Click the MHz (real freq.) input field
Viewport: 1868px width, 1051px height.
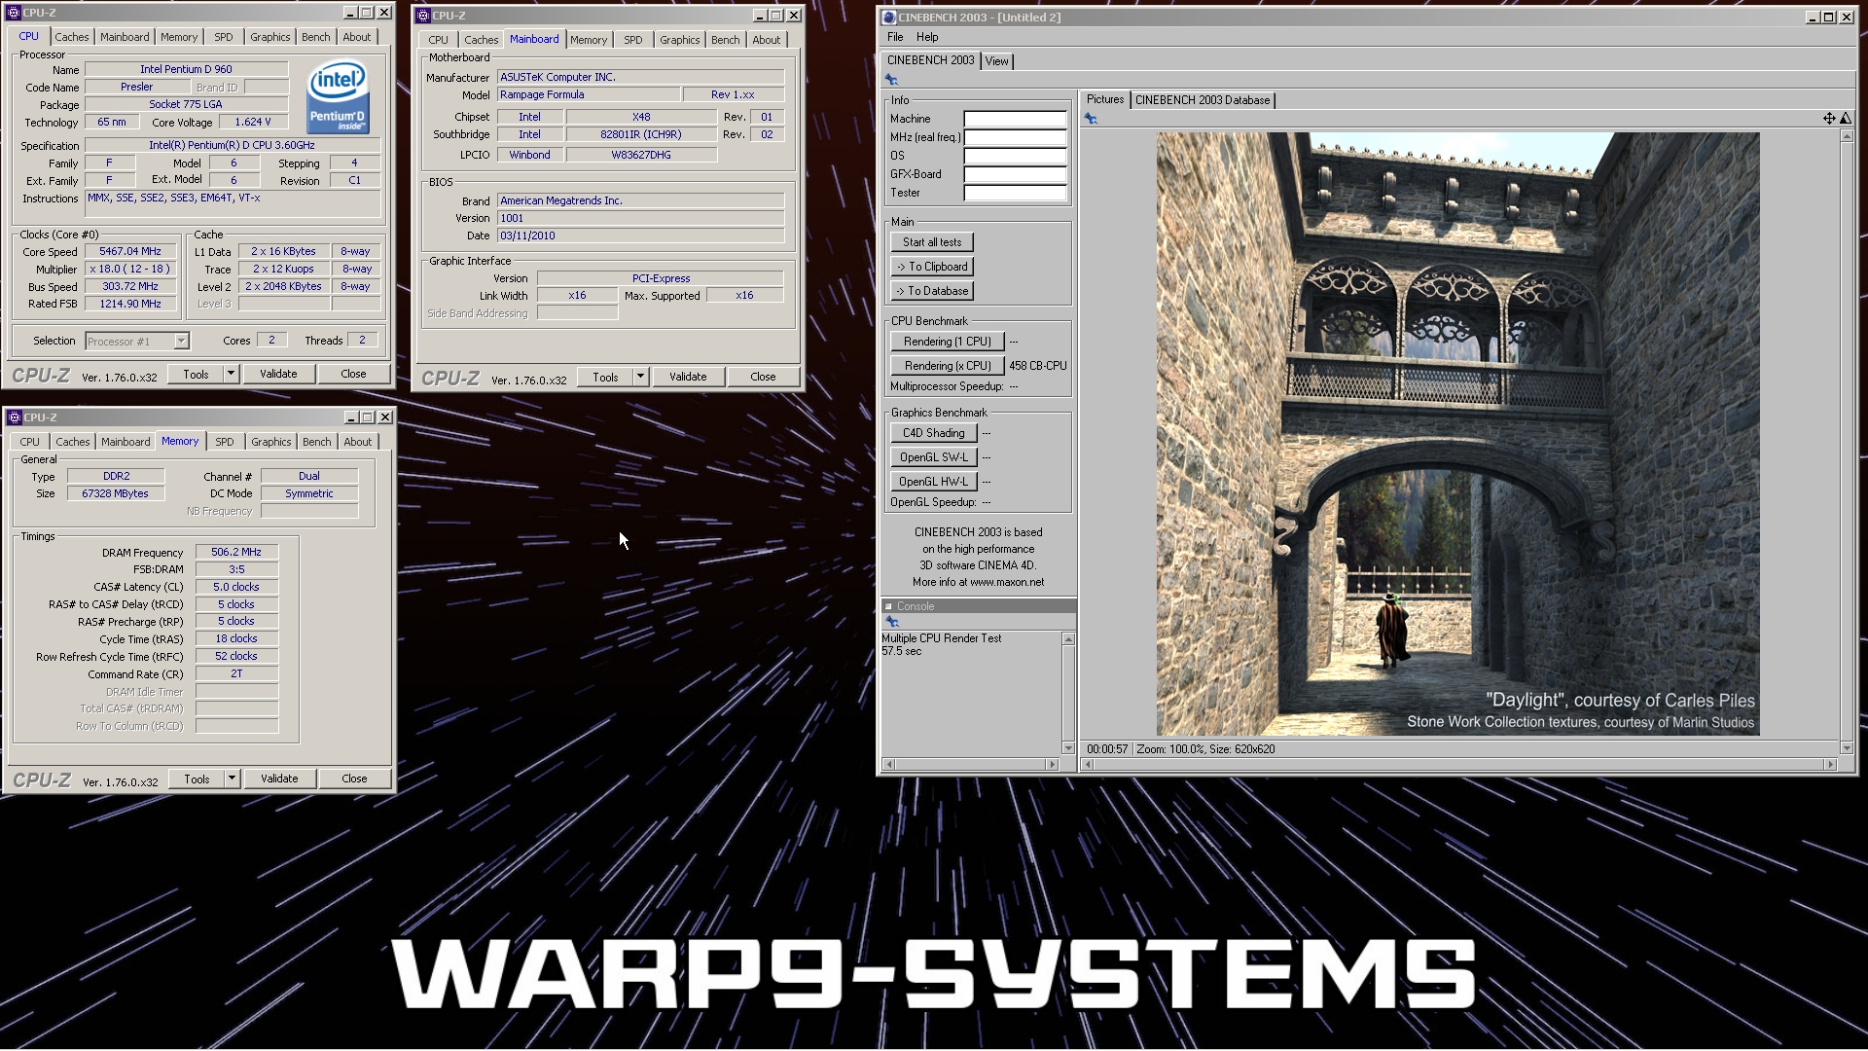point(1015,137)
